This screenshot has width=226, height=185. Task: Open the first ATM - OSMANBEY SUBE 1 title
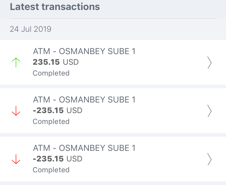[x=84, y=51]
